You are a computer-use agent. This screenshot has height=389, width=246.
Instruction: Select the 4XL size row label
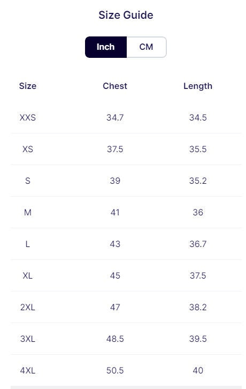[28, 370]
